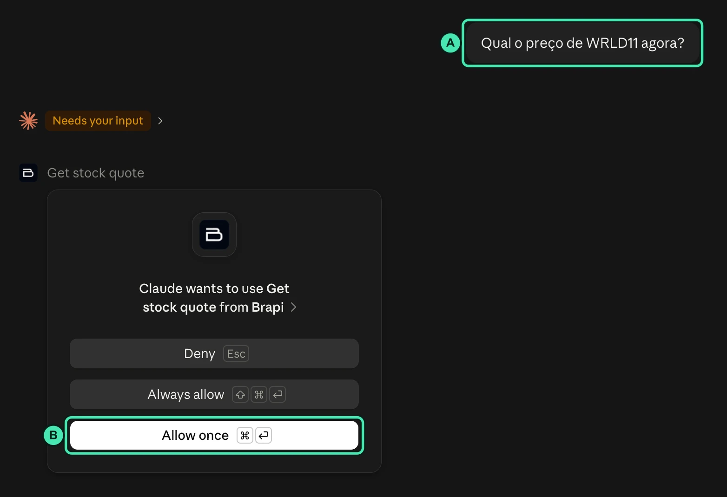Screen dimensions: 727x497
Task: Click the WRLD11 price question message bubble
Action: [x=582, y=43]
